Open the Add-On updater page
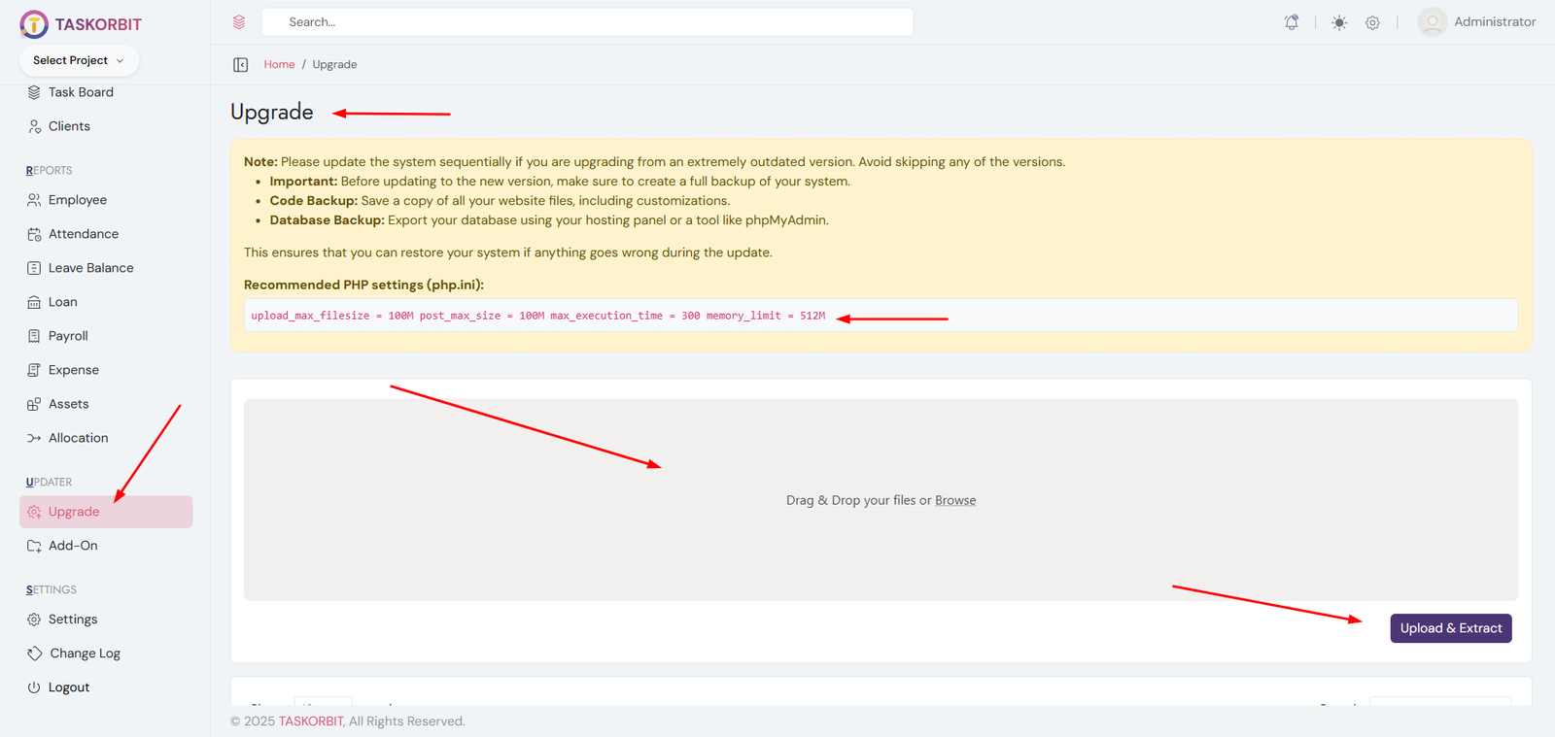Viewport: 1555px width, 737px height. pyautogui.click(x=73, y=546)
